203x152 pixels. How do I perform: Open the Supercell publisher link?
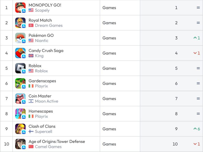[x=43, y=132]
